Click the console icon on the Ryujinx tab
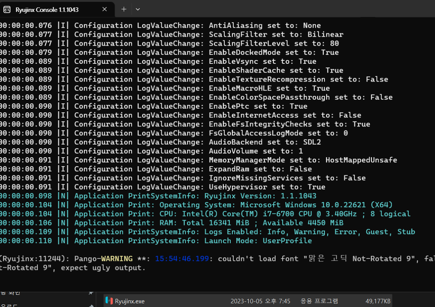 pos(7,10)
